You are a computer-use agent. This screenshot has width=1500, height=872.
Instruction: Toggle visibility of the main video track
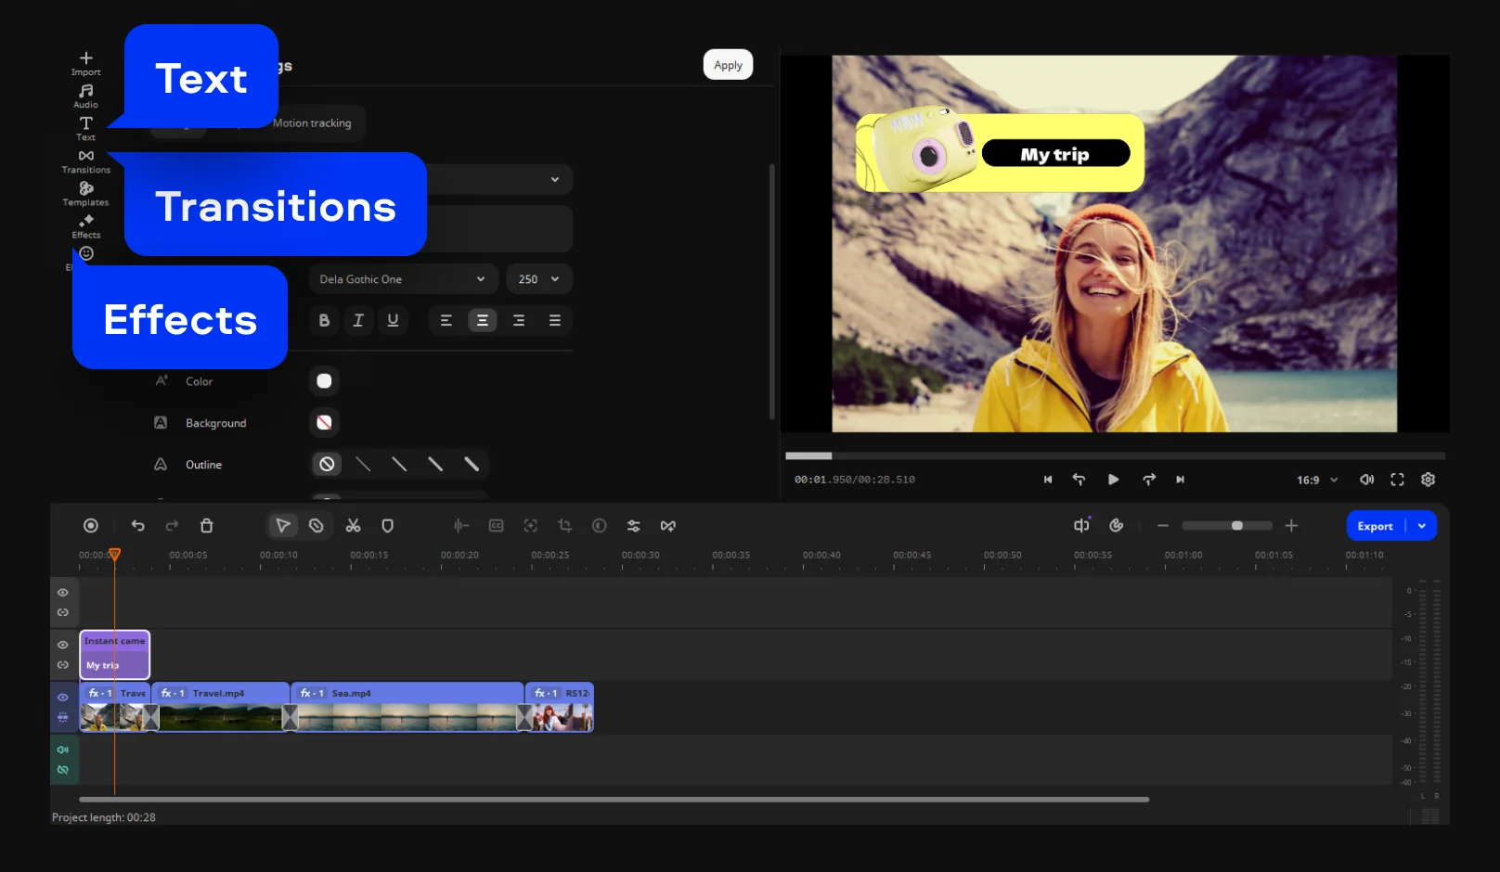(x=63, y=698)
